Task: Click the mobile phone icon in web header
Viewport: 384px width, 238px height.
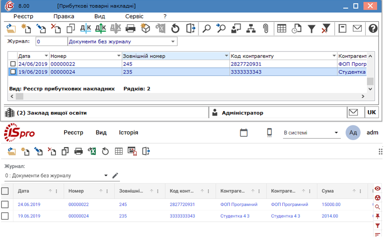Action: (x=269, y=133)
